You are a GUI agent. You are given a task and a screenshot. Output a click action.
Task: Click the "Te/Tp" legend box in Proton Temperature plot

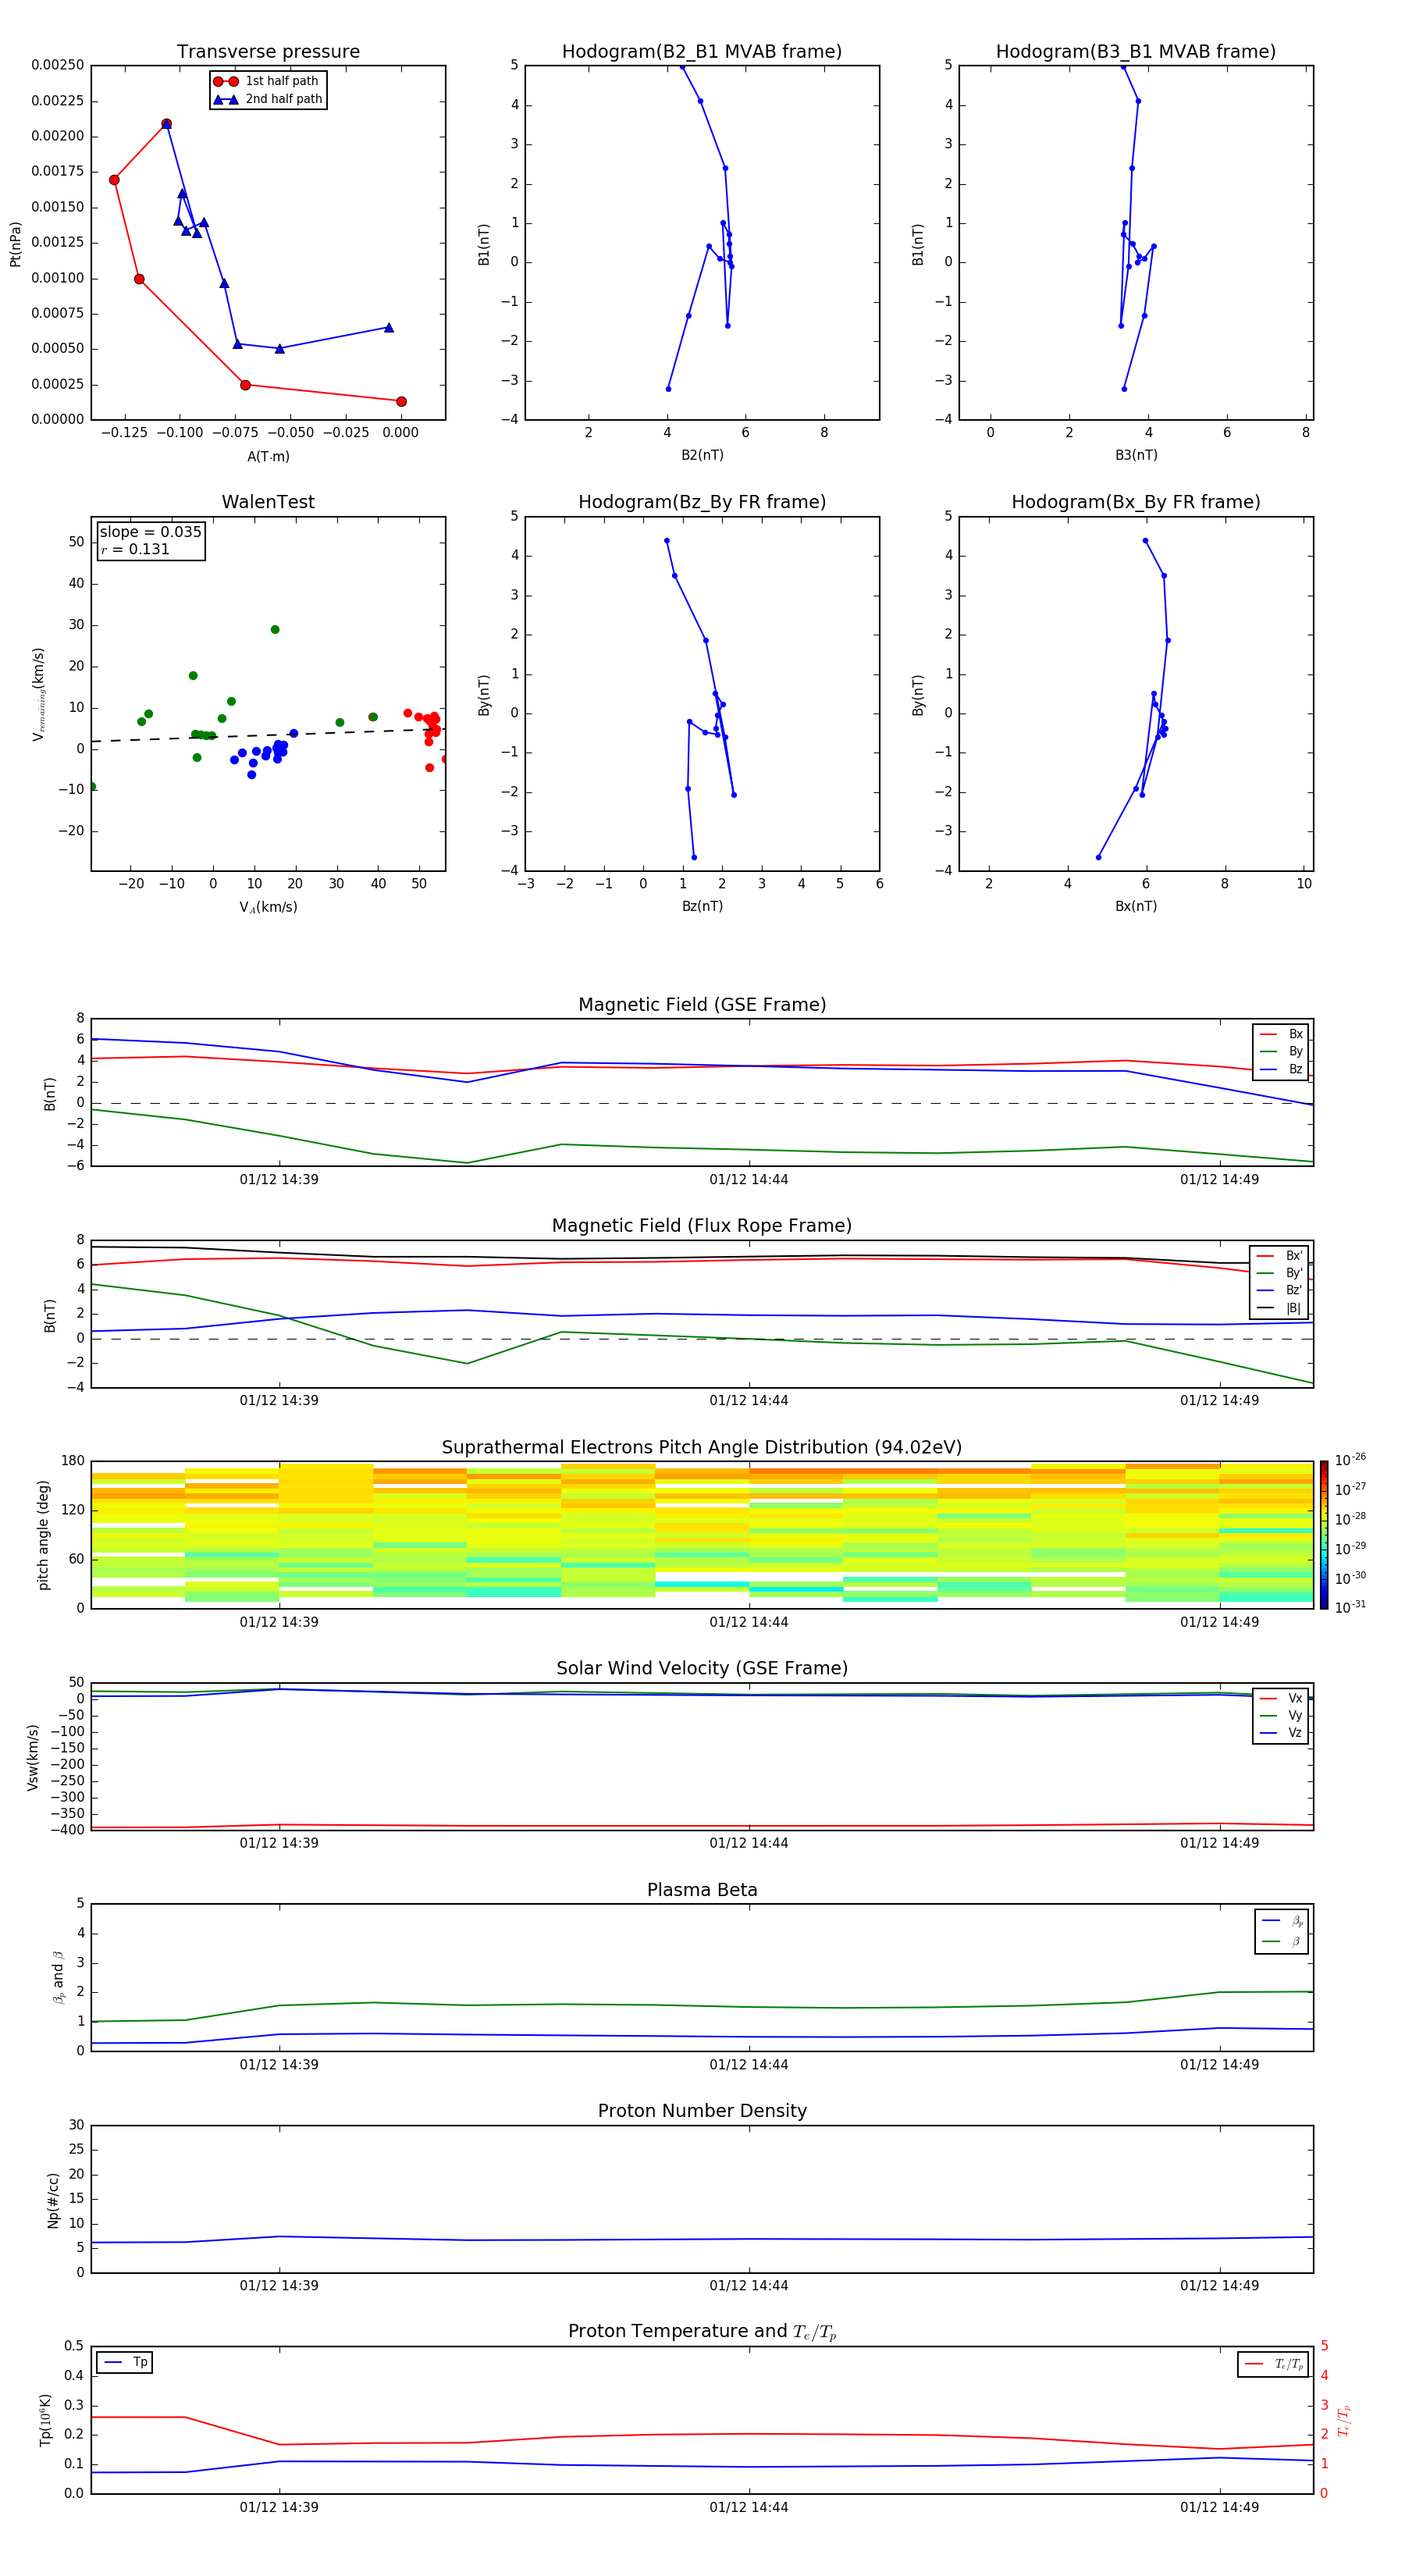(1272, 2364)
